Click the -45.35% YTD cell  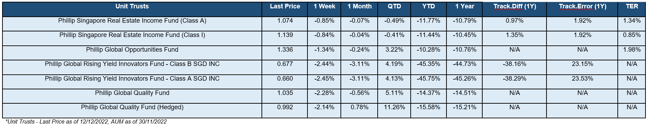pos(429,64)
